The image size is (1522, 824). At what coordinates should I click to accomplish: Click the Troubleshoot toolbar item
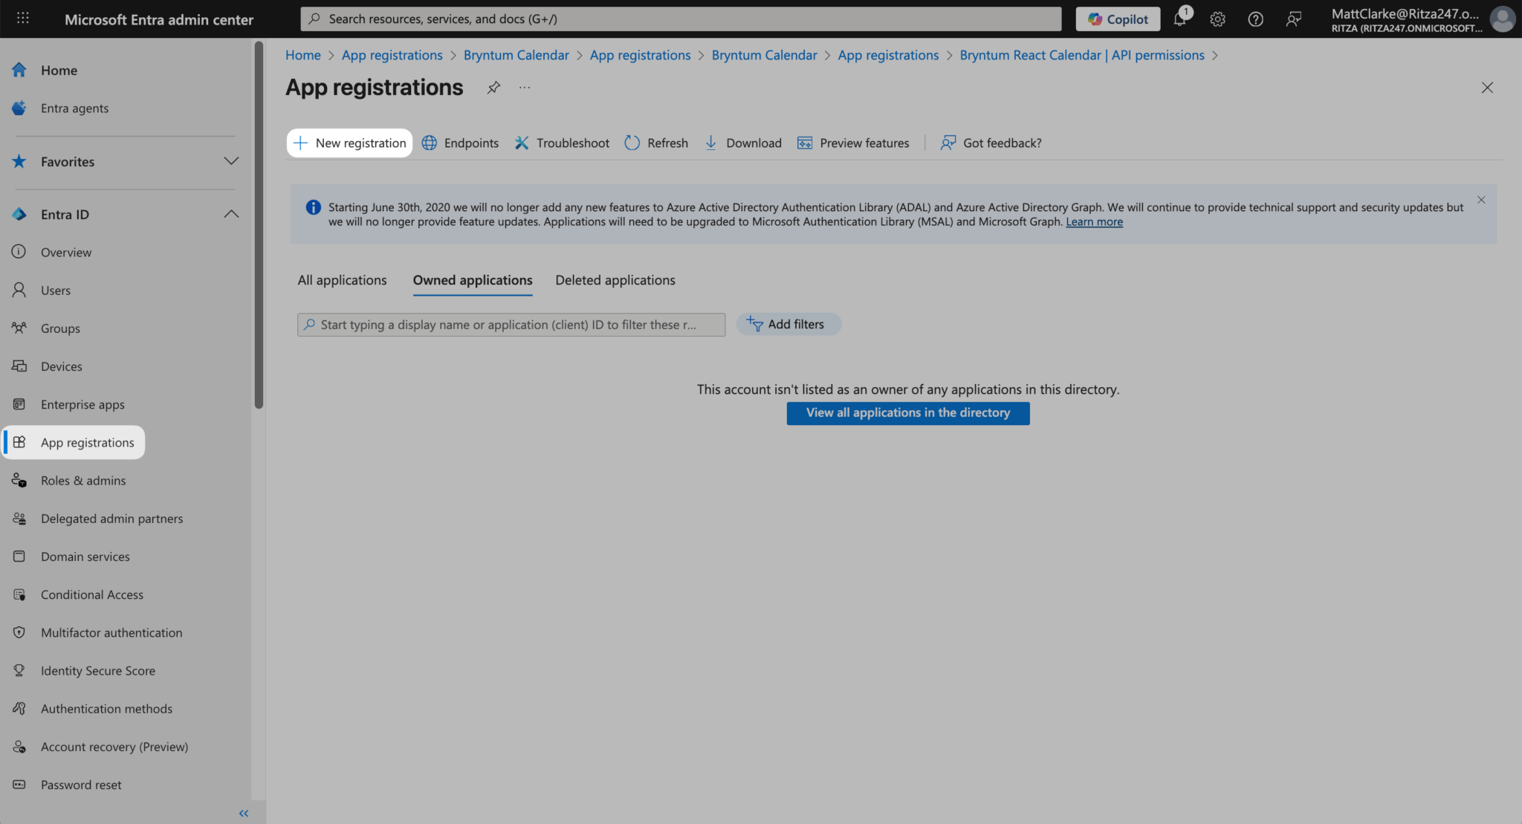coord(562,143)
